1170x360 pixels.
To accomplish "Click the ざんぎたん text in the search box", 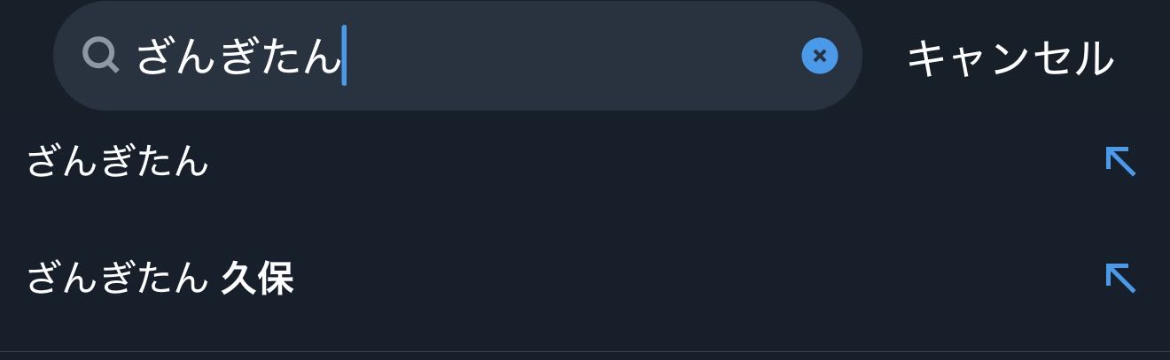I will click(238, 57).
